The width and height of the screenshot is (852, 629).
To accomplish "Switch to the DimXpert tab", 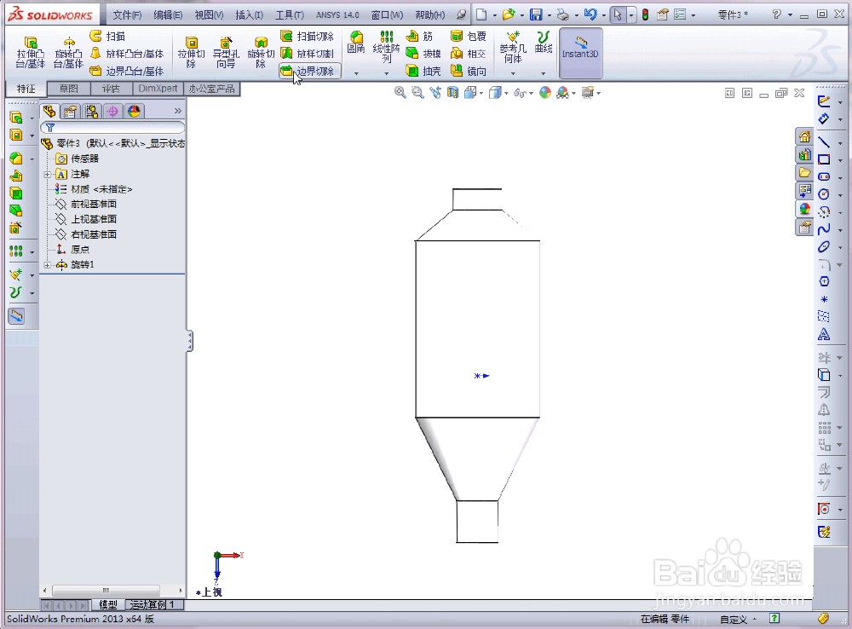I will click(x=158, y=88).
